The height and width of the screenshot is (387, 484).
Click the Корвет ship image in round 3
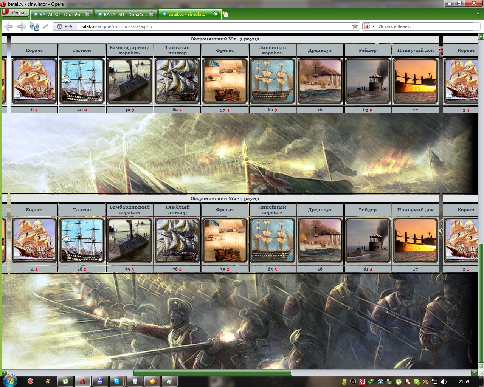click(34, 81)
